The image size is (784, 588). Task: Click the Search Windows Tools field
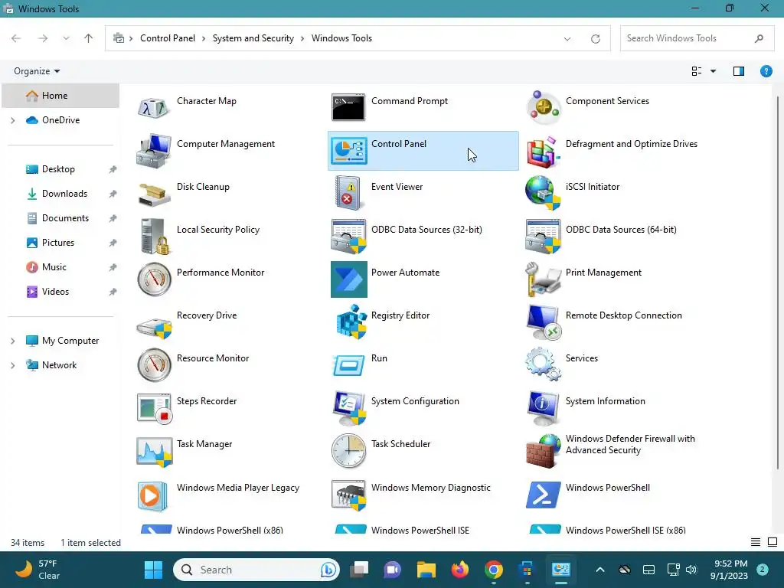[697, 38]
